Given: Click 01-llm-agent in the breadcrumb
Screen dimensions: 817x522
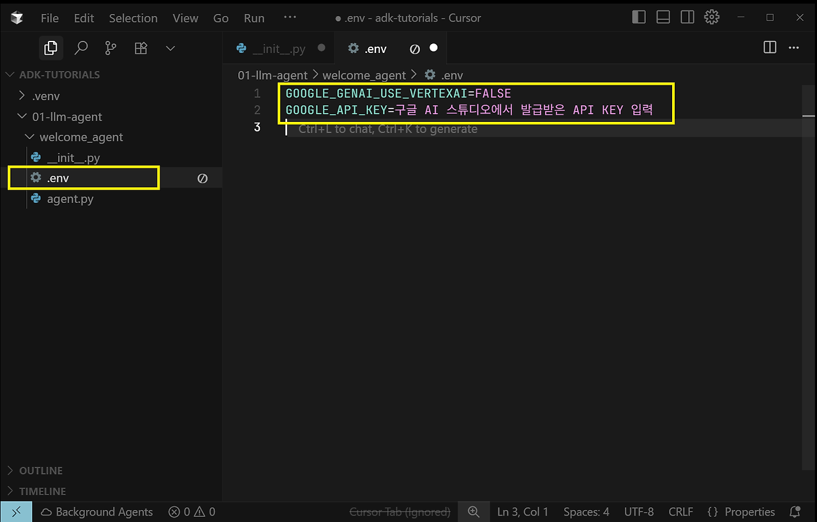Looking at the screenshot, I should point(273,75).
